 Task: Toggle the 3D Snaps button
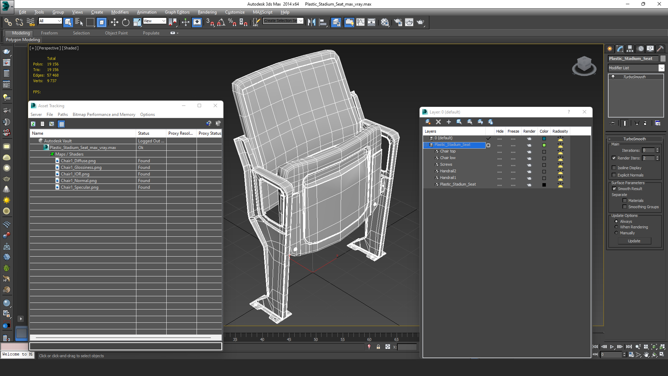[210, 22]
